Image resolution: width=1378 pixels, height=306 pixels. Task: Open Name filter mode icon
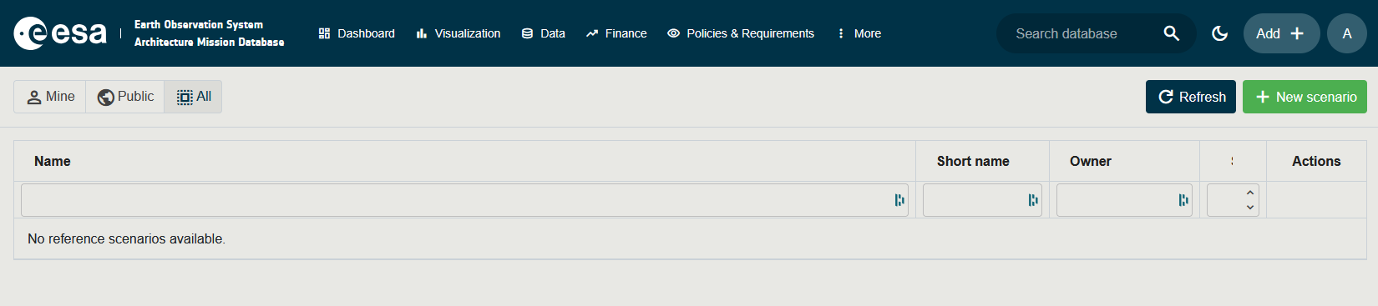coord(899,200)
